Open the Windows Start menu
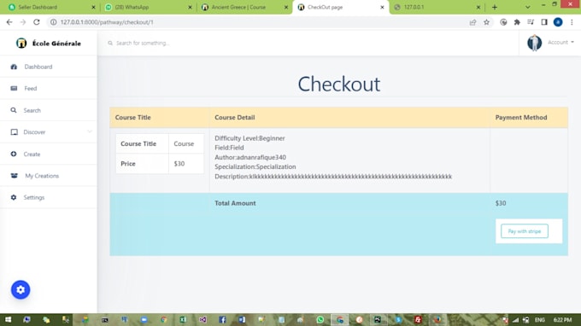This screenshot has height=326, width=581. click(x=8, y=320)
